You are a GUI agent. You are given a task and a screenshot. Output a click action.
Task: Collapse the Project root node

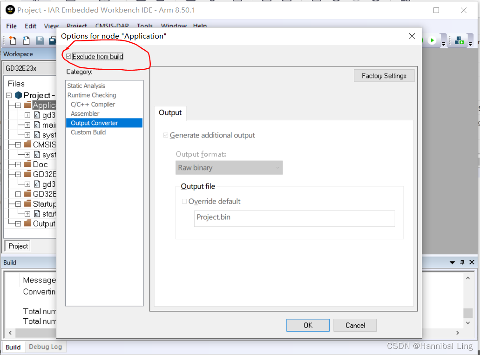[x=9, y=95]
